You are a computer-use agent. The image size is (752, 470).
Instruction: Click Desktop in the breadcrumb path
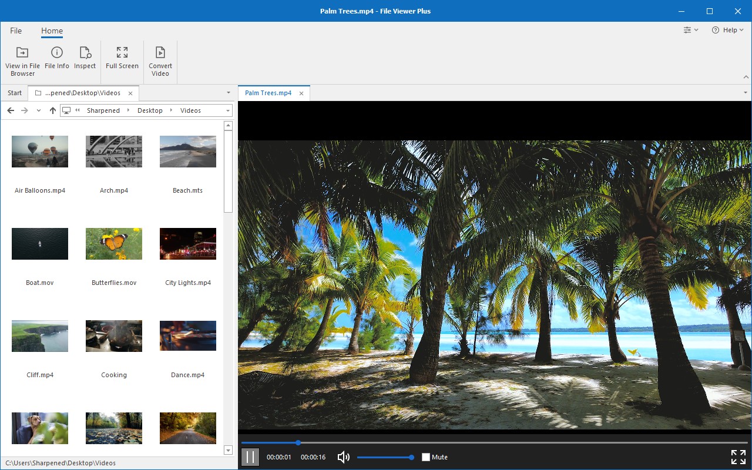tap(150, 110)
